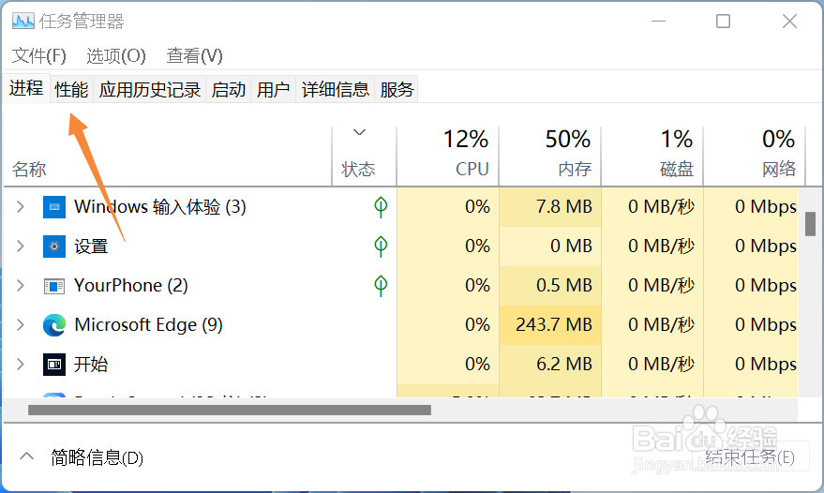This screenshot has width=824, height=493.
Task: Switch to the 性能 tab
Action: tap(71, 89)
